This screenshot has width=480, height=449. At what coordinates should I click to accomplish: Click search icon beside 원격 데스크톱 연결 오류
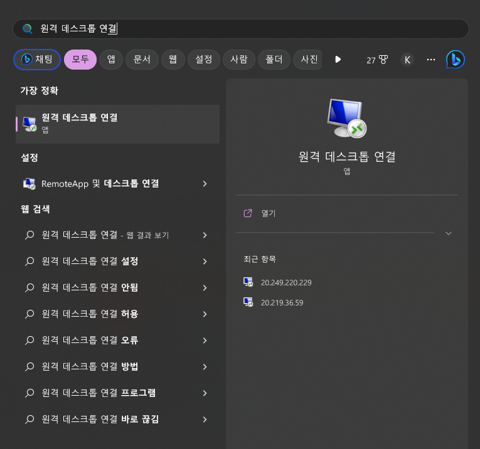(x=29, y=340)
